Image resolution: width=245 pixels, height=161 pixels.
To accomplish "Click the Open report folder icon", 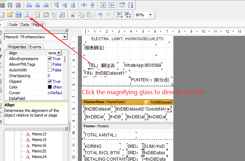I will (x=11, y=15).
